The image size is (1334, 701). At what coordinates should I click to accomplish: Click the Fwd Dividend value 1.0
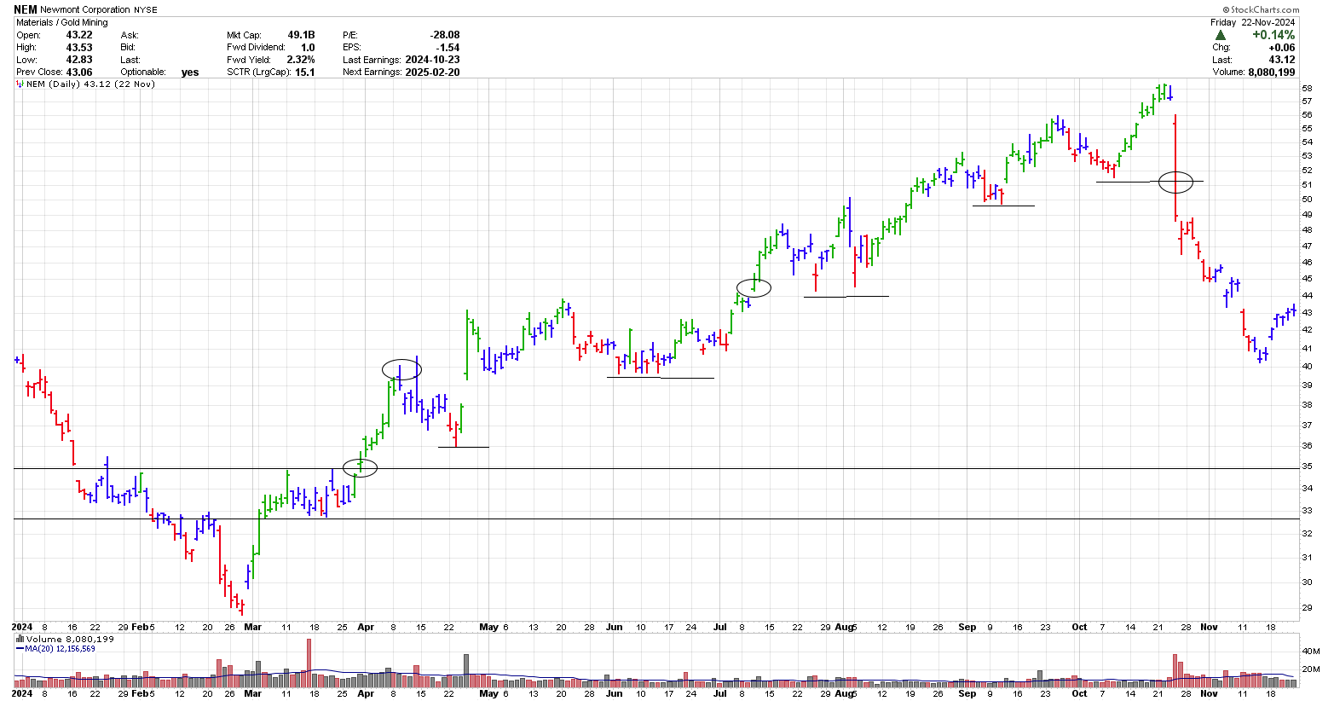[308, 48]
